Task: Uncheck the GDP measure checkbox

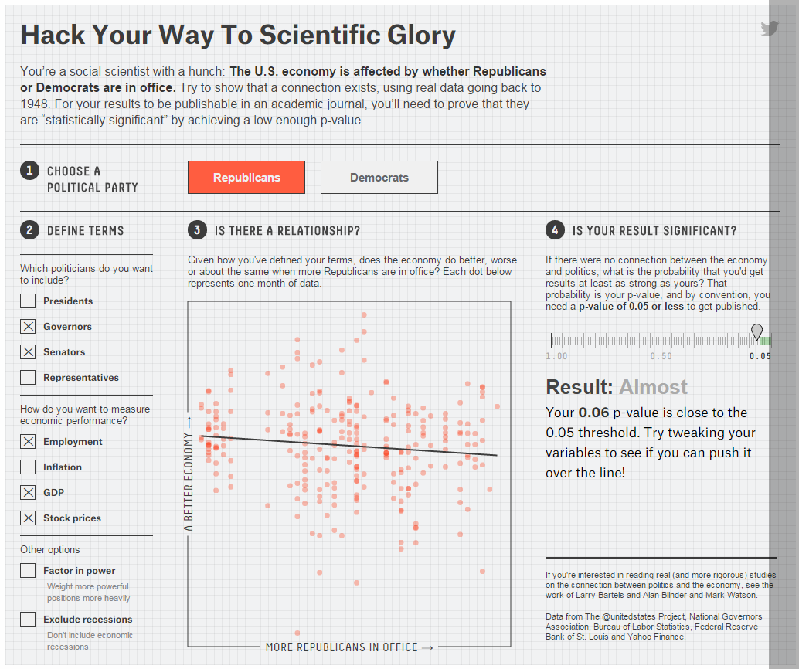Action: (28, 493)
